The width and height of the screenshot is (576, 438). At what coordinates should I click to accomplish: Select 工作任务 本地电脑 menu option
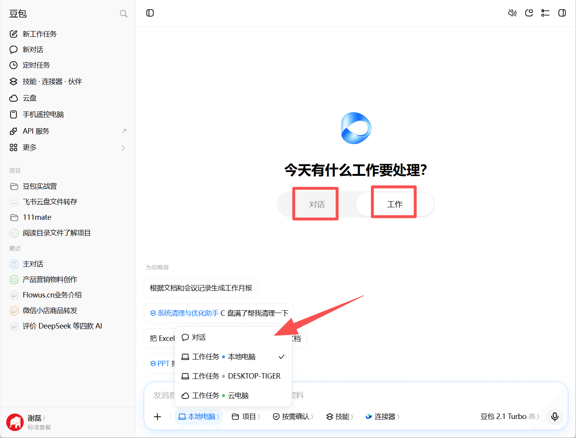click(x=233, y=357)
